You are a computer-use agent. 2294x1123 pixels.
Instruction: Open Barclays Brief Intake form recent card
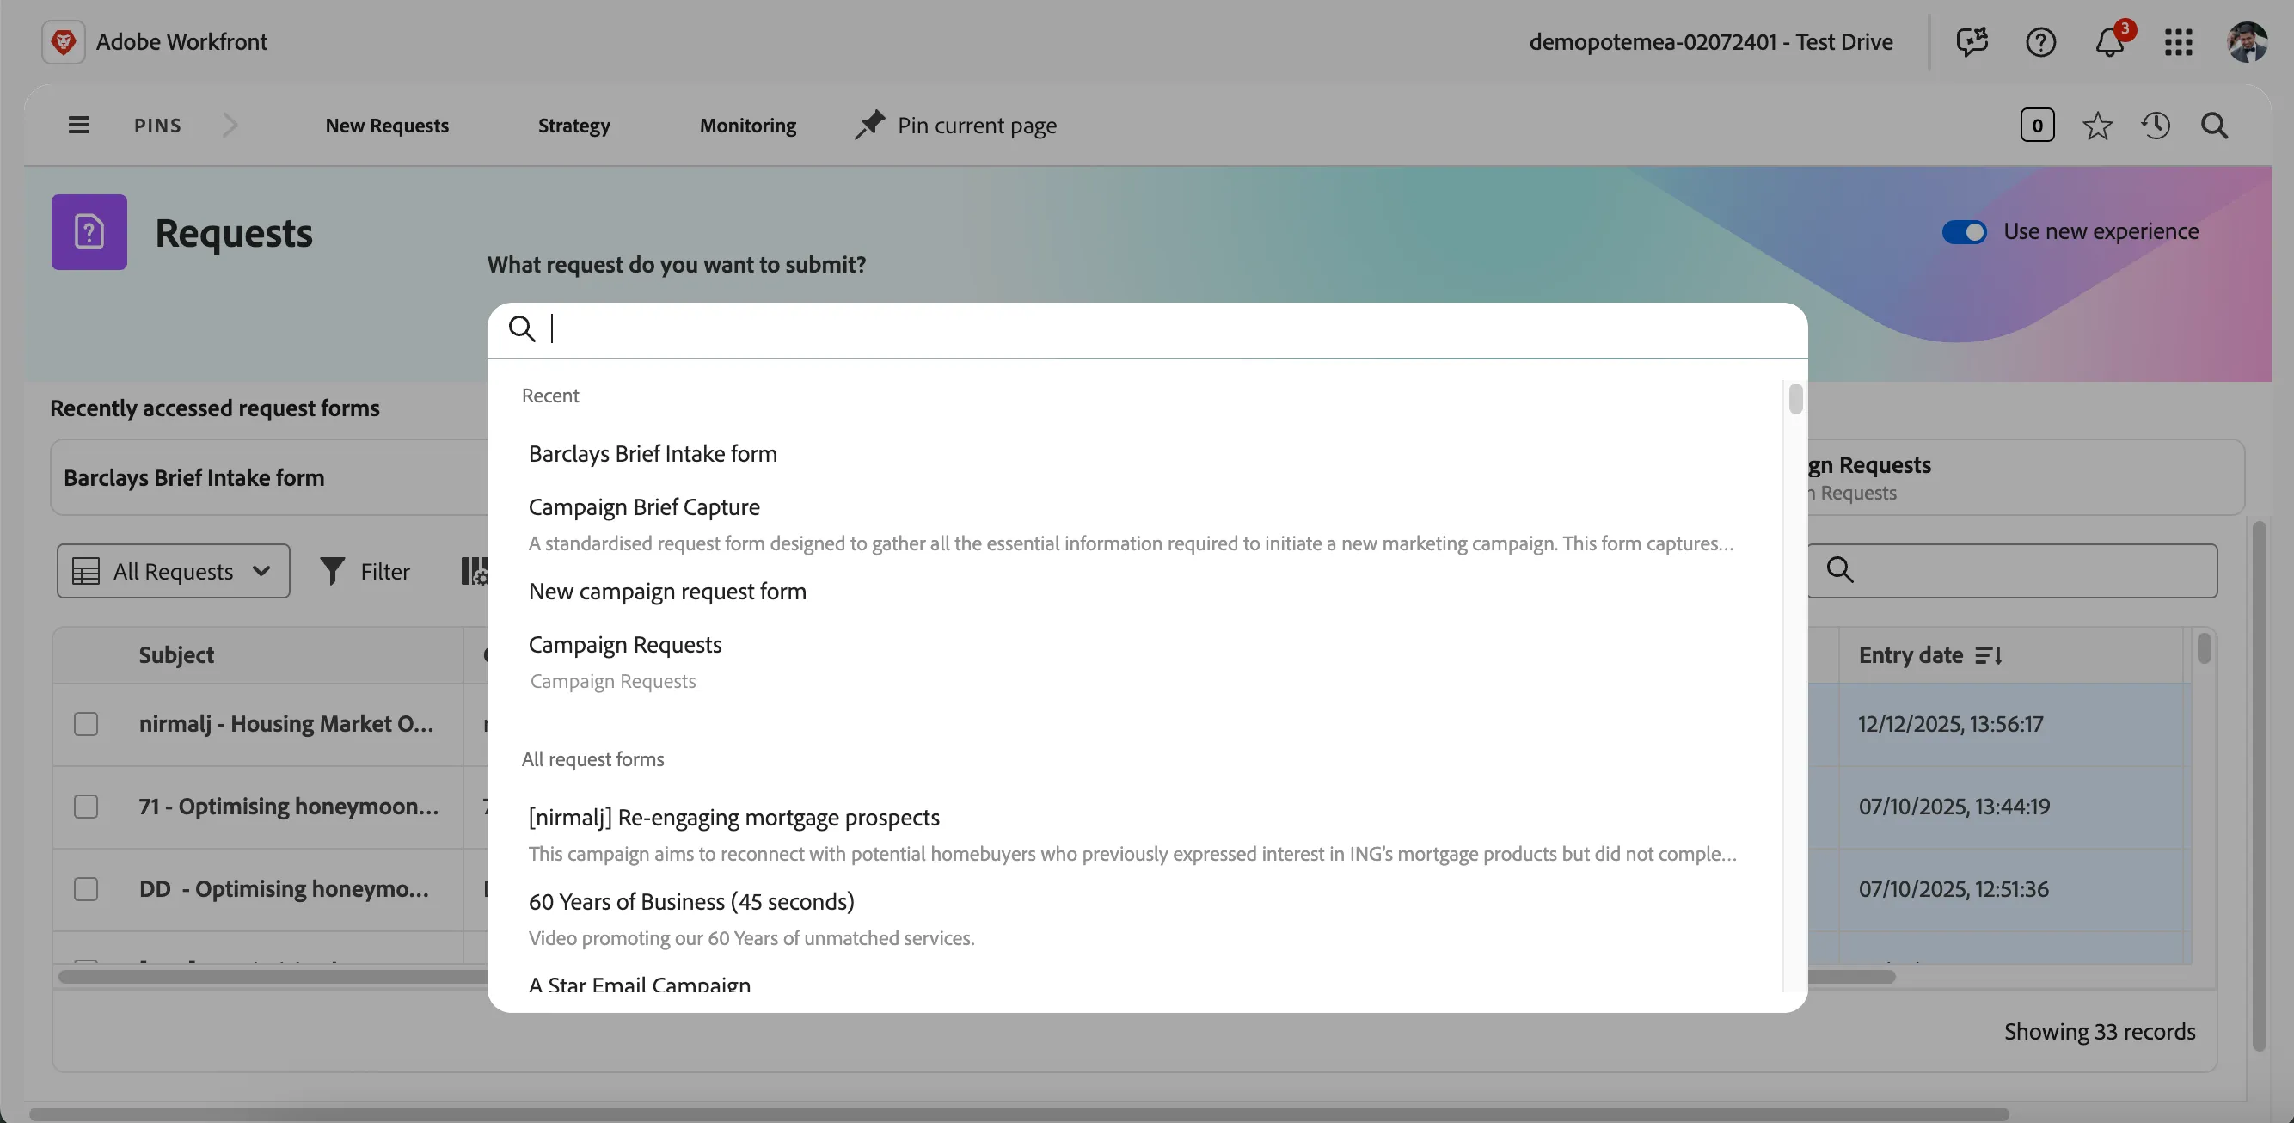(269, 477)
